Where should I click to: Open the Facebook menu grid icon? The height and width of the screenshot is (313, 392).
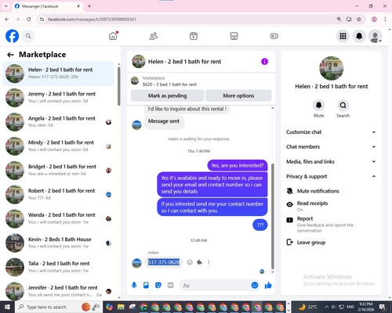click(343, 36)
